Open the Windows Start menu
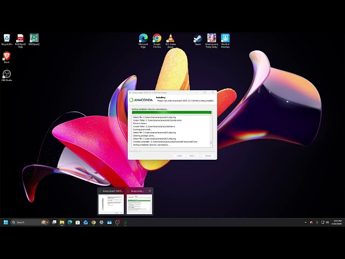This screenshot has width=345, height=259. coord(6,222)
